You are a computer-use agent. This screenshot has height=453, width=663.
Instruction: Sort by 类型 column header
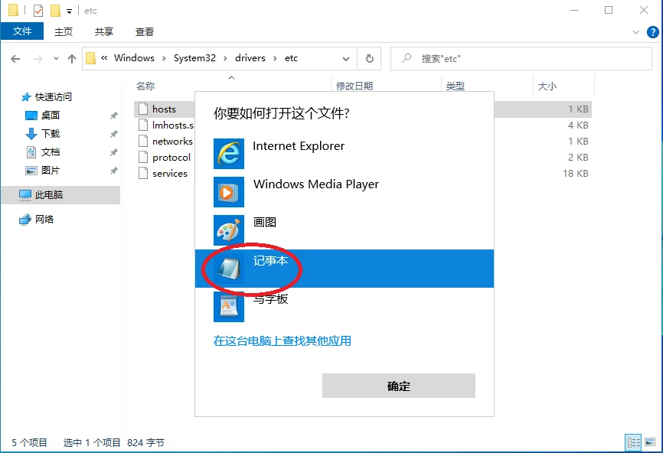tap(456, 86)
